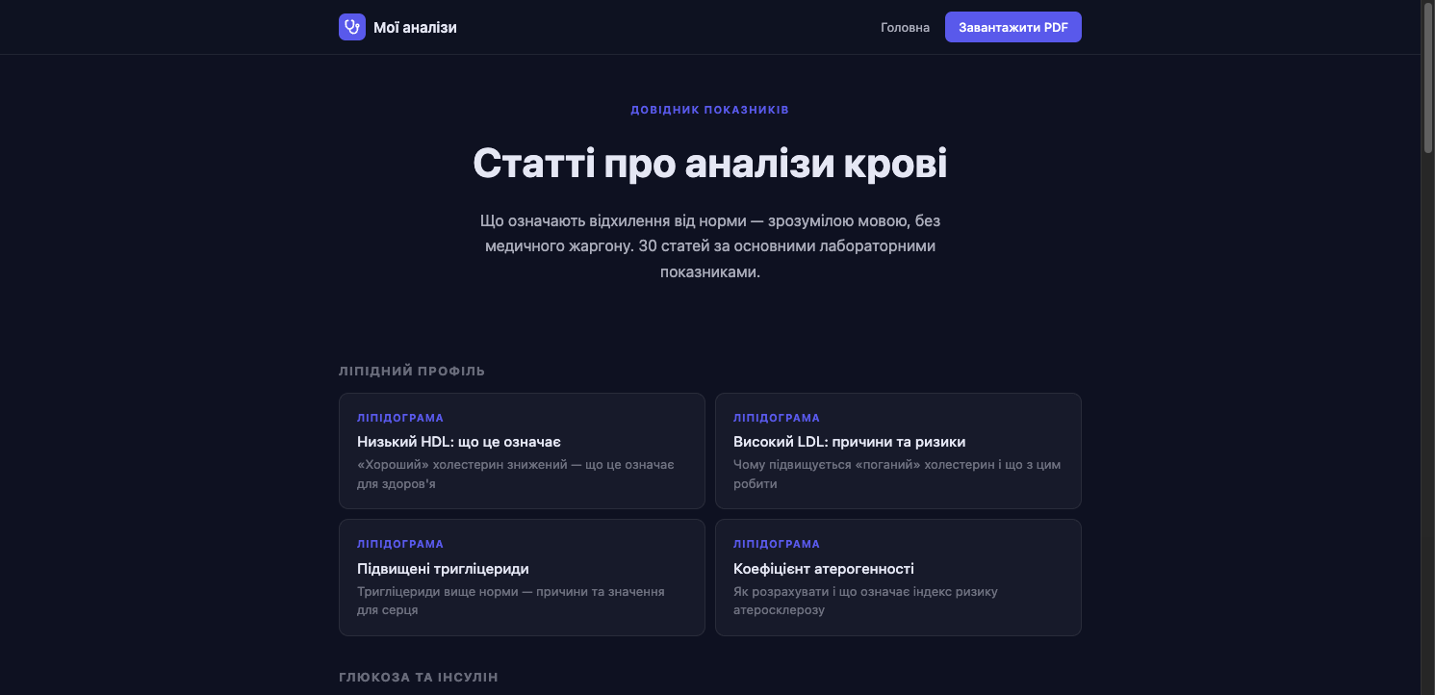
Task: Click the ЛІПІДОГРАМА tag on Підвищені тригліцериди card
Action: (x=400, y=544)
